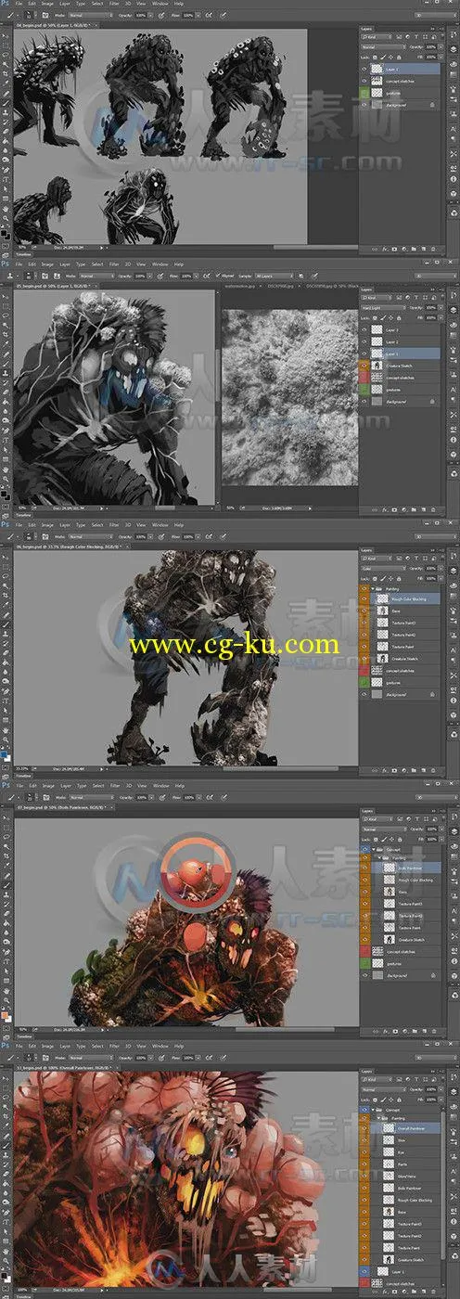Choose the Crop tool in 05_begin.psd toolbar

pos(6,335)
